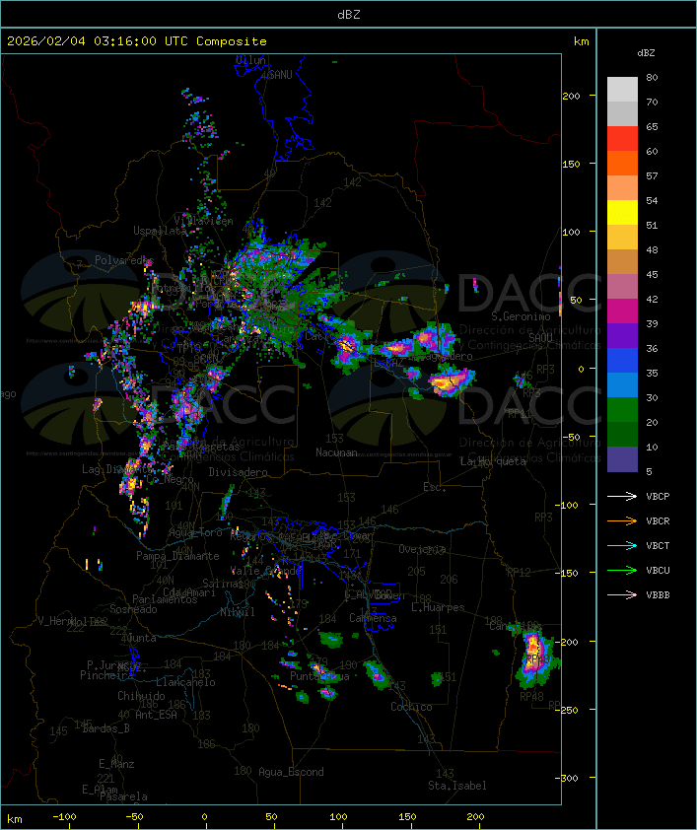Viewport: 697px width, 830px height.
Task: Select the dark green 20 dBZ band
Action: click(622, 434)
